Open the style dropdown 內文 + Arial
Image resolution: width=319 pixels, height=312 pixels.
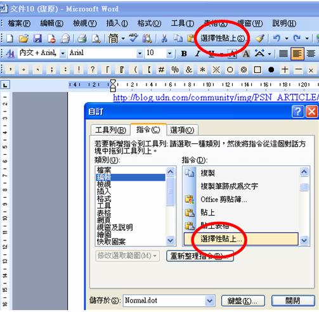[63, 53]
